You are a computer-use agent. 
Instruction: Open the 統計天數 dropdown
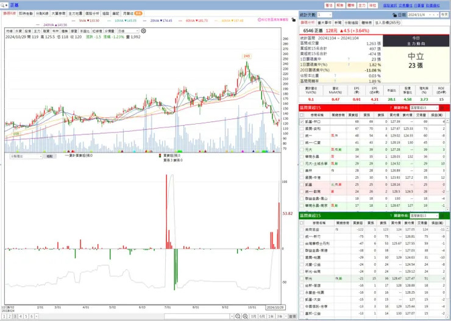[x=324, y=15]
